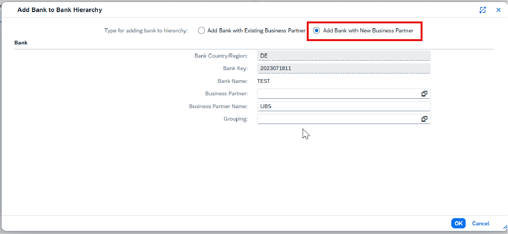Click the Bank Country/Region label
The height and width of the screenshot is (234, 508).
221,56
